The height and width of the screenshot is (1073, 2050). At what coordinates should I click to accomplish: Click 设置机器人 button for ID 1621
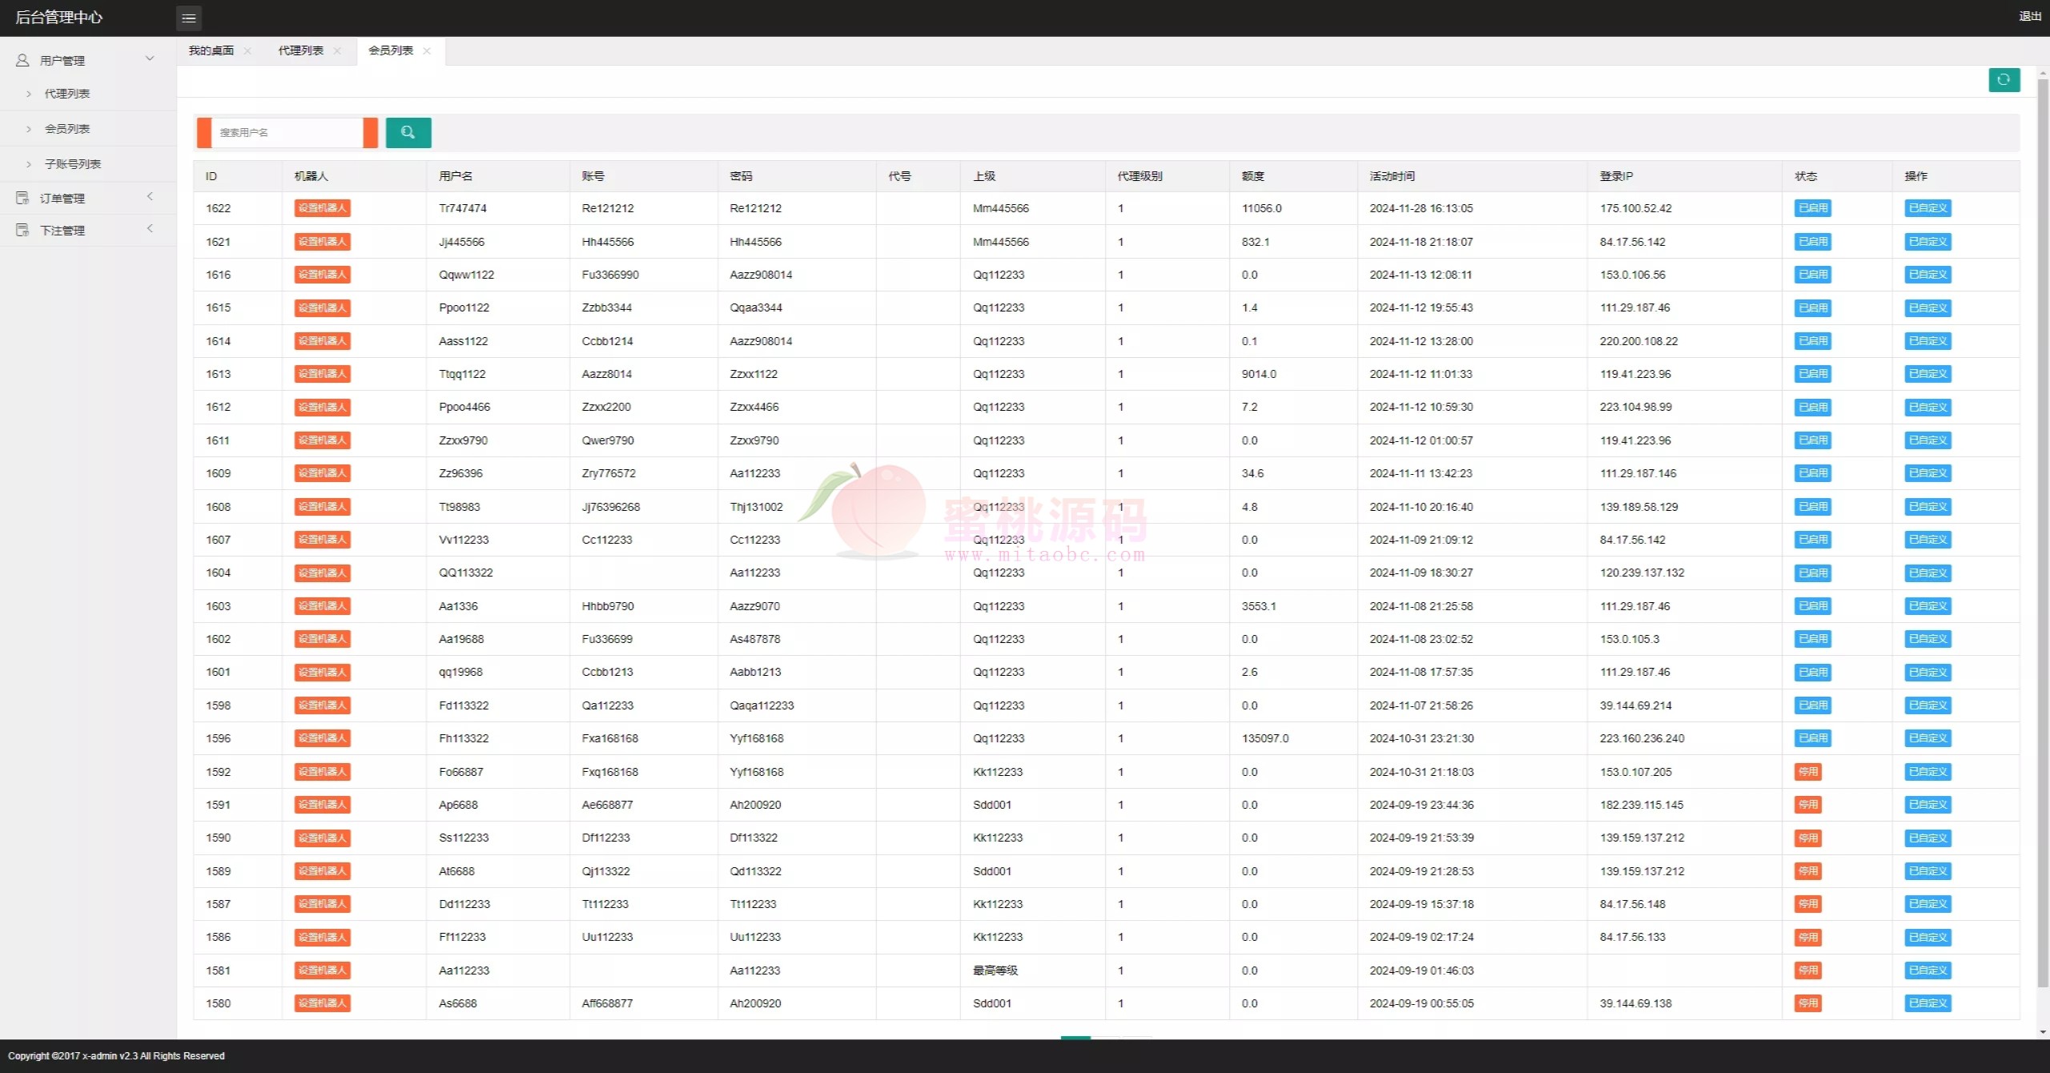pyautogui.click(x=322, y=242)
